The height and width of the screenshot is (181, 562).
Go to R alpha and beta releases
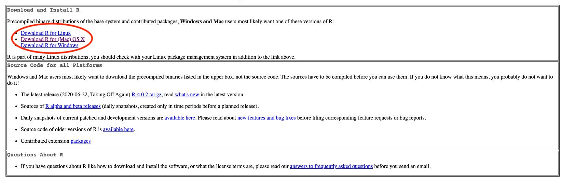coord(73,106)
